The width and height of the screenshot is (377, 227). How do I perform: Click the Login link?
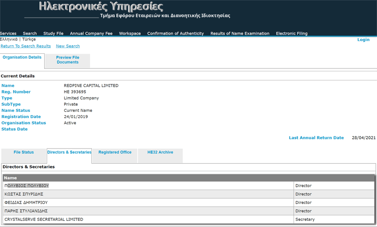(x=363, y=40)
